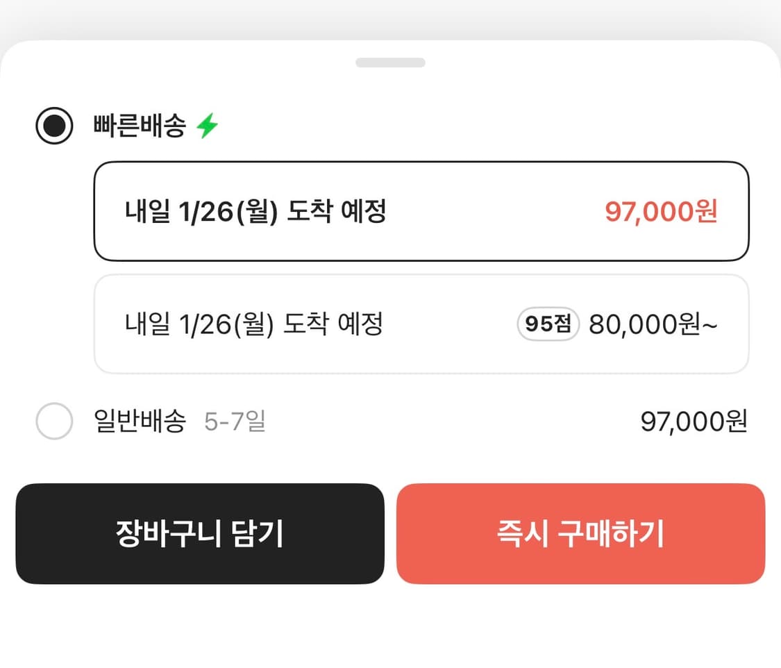Screen dimensions: 781x668
Task: Tap the area above the sheet to dismiss
Action: pyautogui.click(x=390, y=17)
